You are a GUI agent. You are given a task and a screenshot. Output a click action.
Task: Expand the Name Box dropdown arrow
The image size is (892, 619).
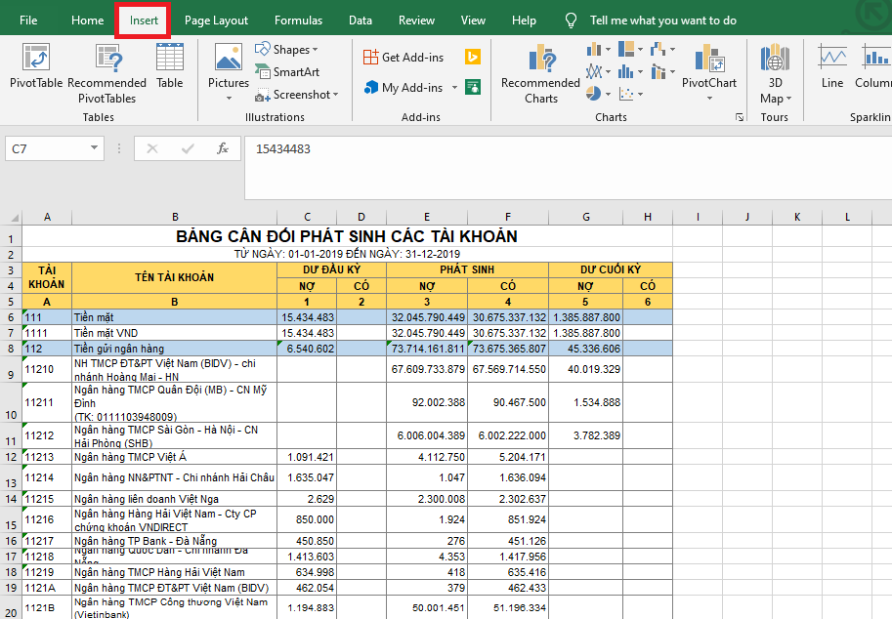point(95,148)
